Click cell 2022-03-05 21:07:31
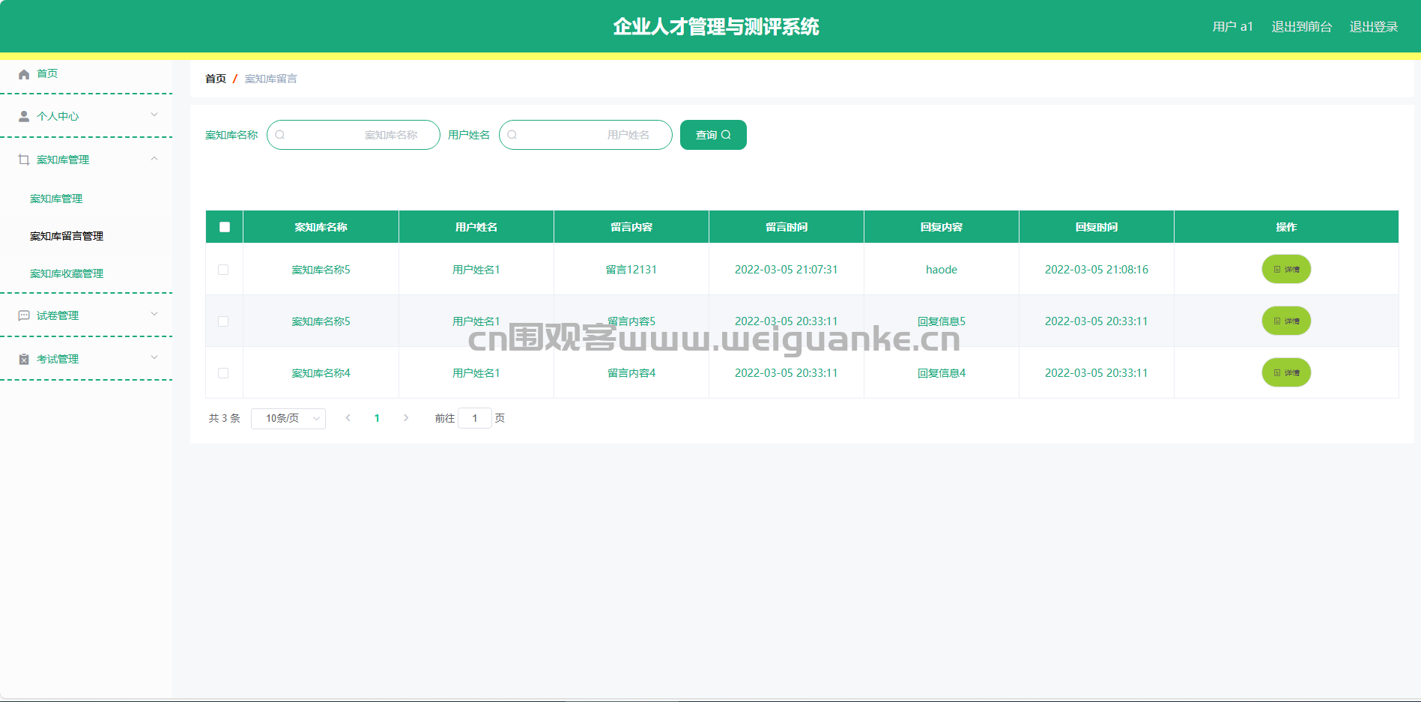This screenshot has height=702, width=1421. point(787,270)
